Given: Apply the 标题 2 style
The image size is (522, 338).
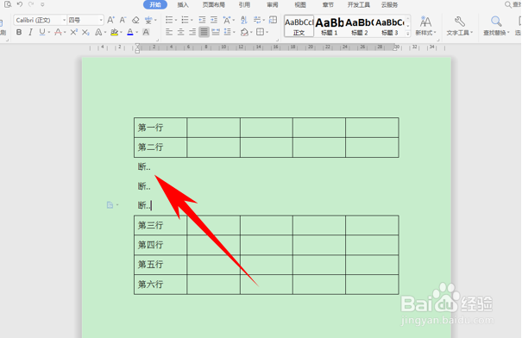Looking at the screenshot, I should pyautogui.click(x=360, y=26).
